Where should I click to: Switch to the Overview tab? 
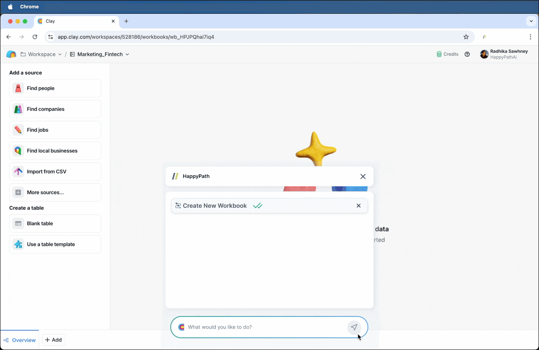pos(19,340)
